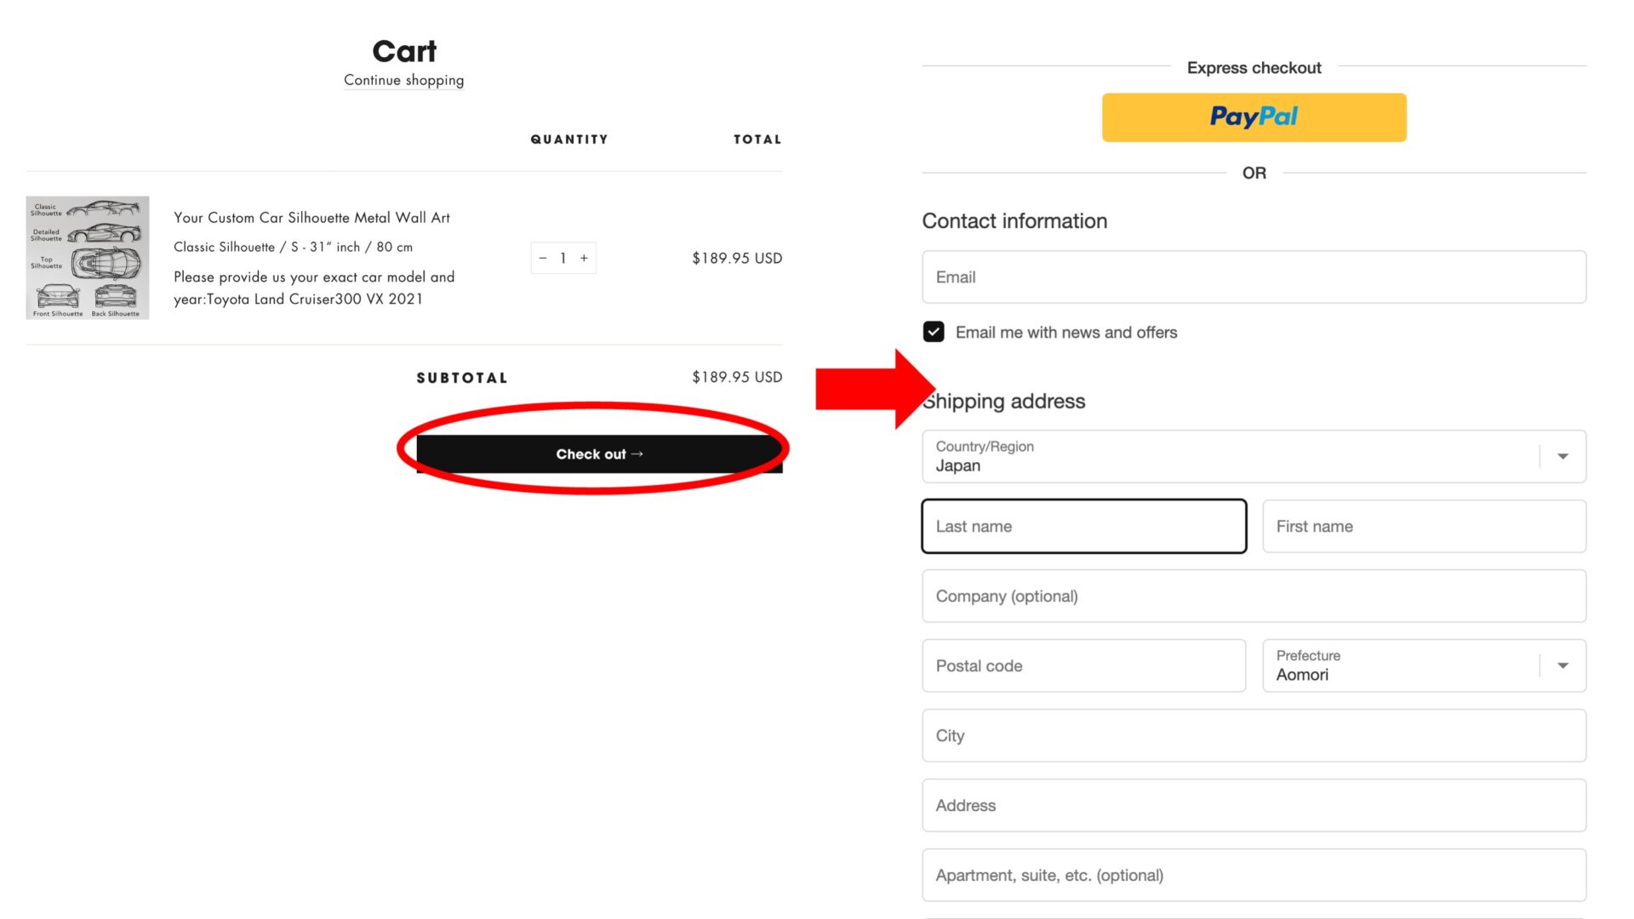Open the Country/Region dropdown arrow
Screen dimensions: 1634x919
point(1563,457)
